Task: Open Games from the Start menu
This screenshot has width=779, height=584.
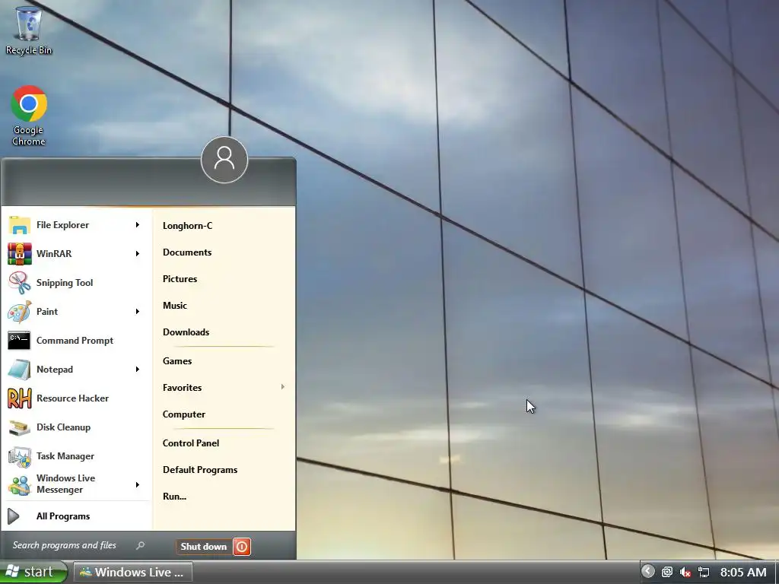Action: point(176,361)
